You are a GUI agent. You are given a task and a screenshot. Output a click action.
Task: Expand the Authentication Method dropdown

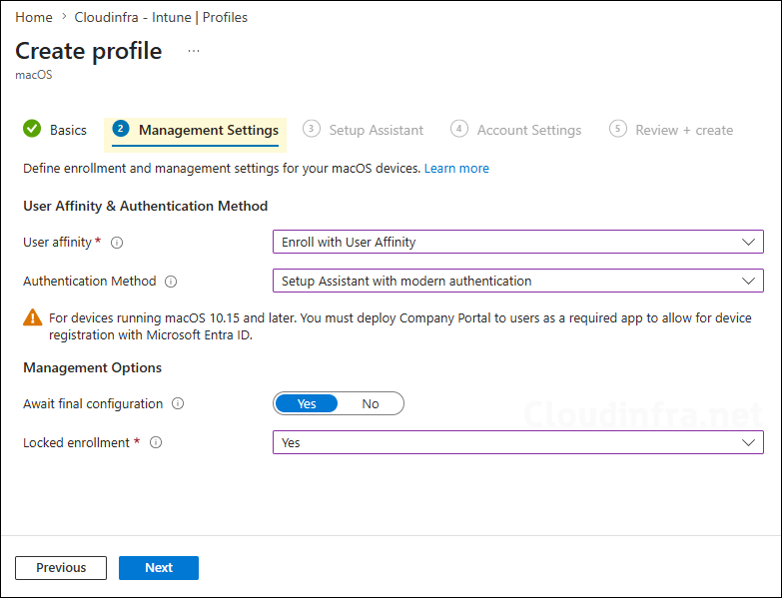click(x=517, y=281)
